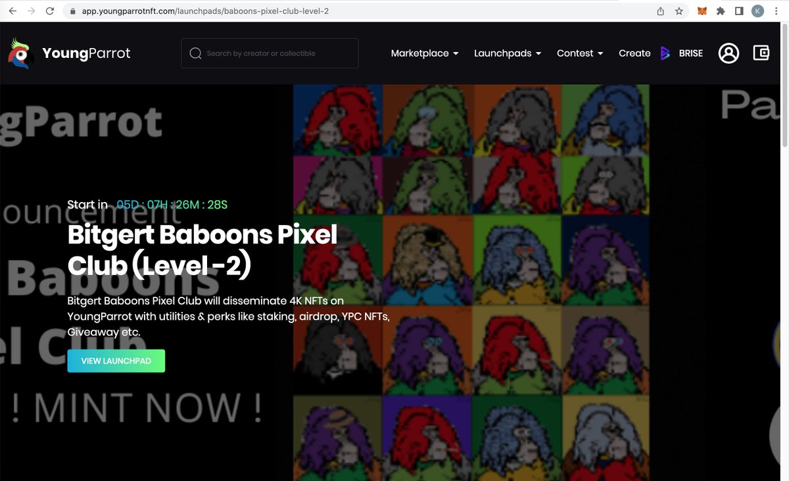This screenshot has width=789, height=481.
Task: Click the browser back arrow
Action: (12, 11)
